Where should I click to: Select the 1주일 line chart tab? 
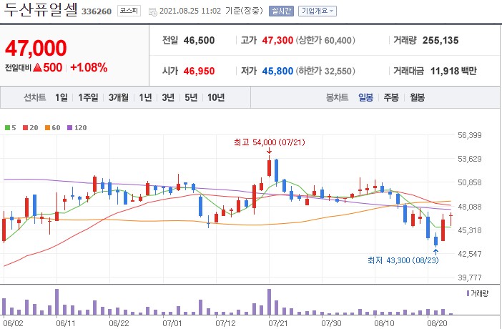(x=88, y=97)
